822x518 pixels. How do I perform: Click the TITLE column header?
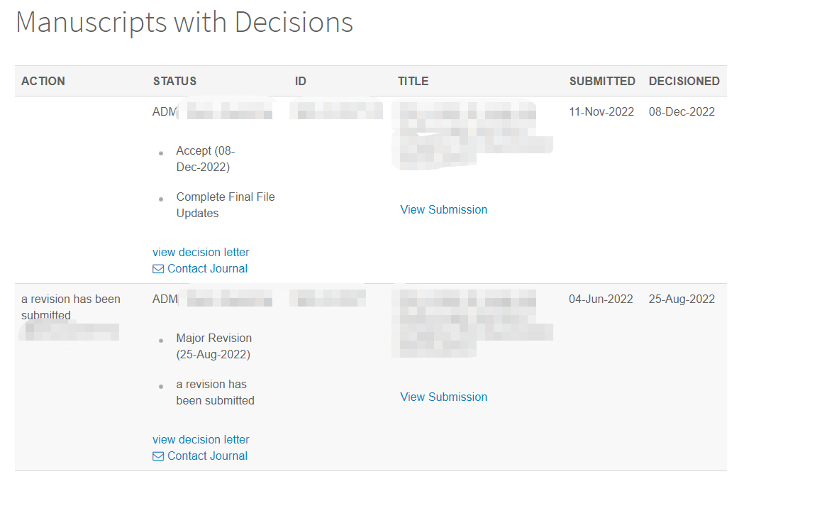point(413,82)
